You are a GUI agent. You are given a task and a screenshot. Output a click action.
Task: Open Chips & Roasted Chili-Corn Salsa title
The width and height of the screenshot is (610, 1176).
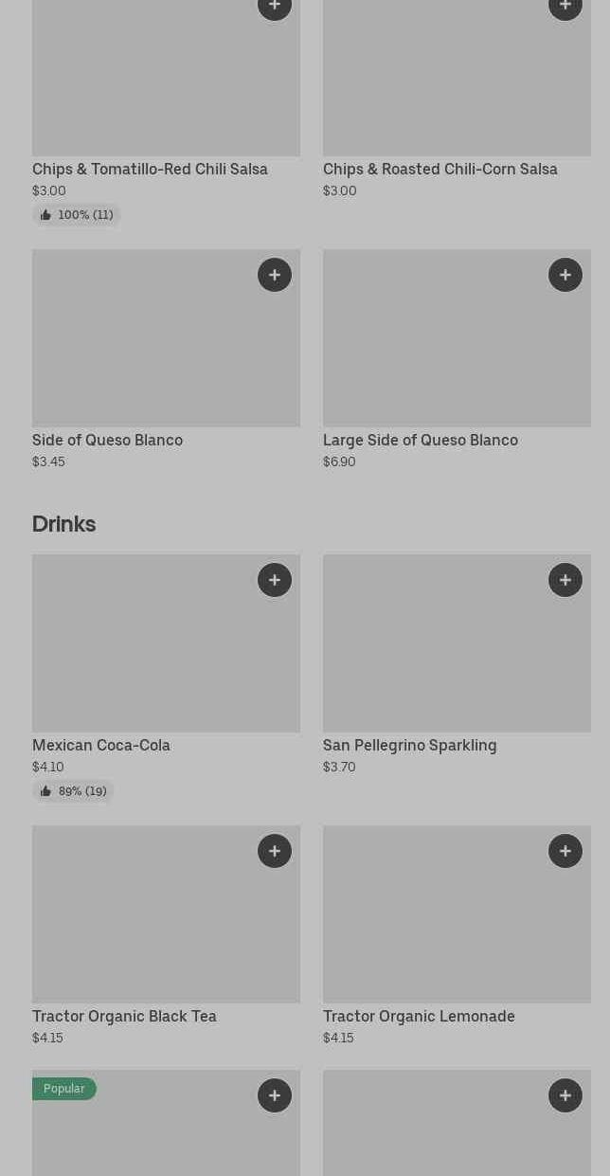pos(440,169)
